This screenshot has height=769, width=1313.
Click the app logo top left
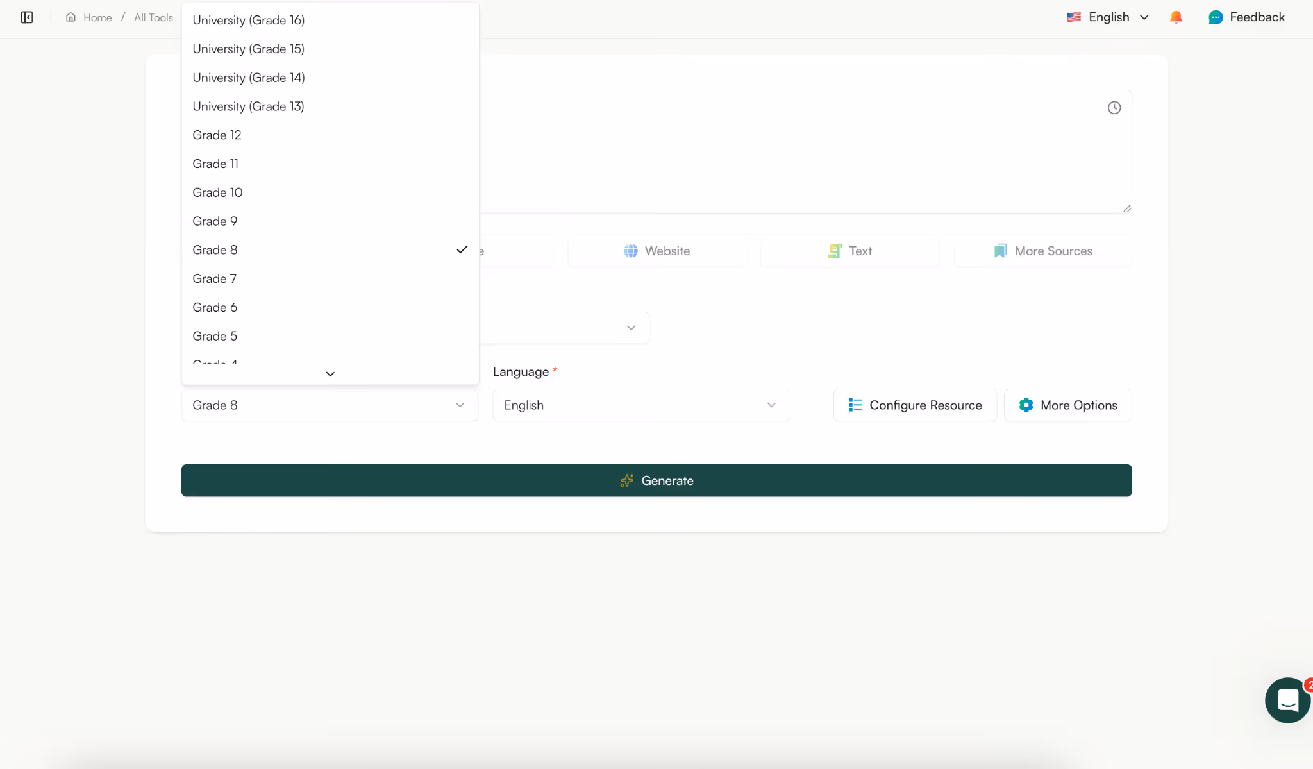tap(27, 17)
